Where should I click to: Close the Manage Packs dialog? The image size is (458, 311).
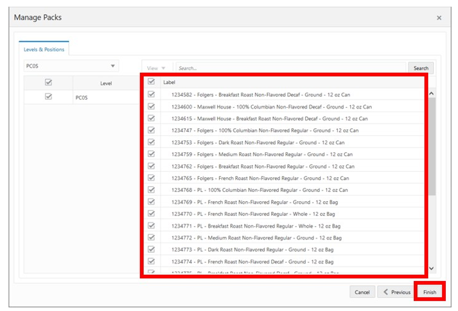click(x=439, y=18)
